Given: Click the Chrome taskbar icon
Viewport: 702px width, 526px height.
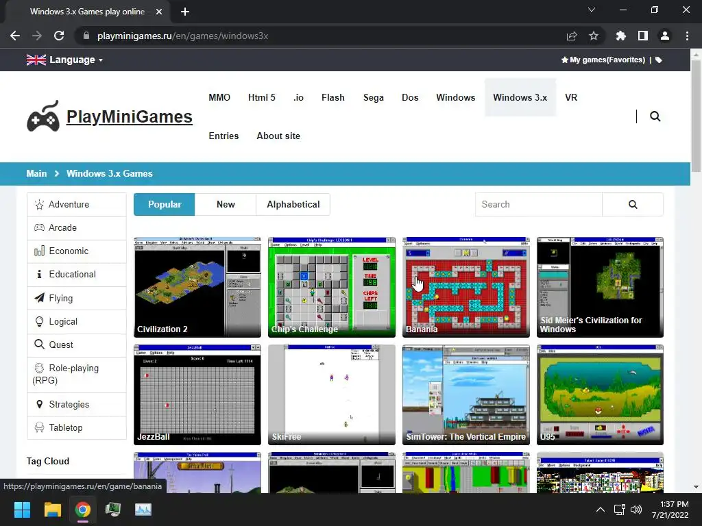Looking at the screenshot, I should tap(83, 510).
